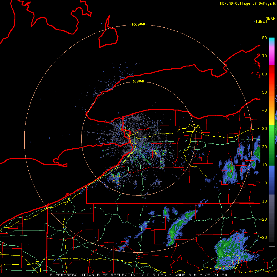Click the Super-Resolution Base Reflectivity caption

pos(138,275)
